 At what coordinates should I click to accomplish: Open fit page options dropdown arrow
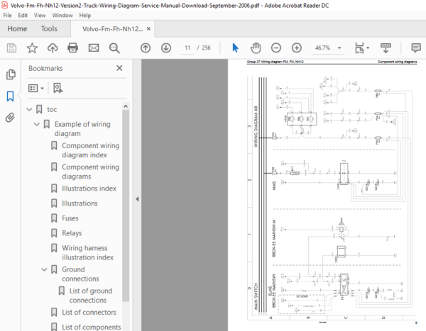(x=368, y=48)
